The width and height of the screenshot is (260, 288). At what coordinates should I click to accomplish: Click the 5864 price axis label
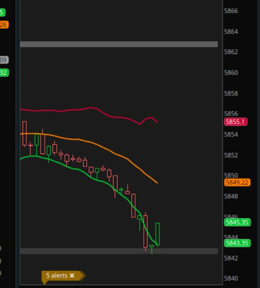coord(231,32)
